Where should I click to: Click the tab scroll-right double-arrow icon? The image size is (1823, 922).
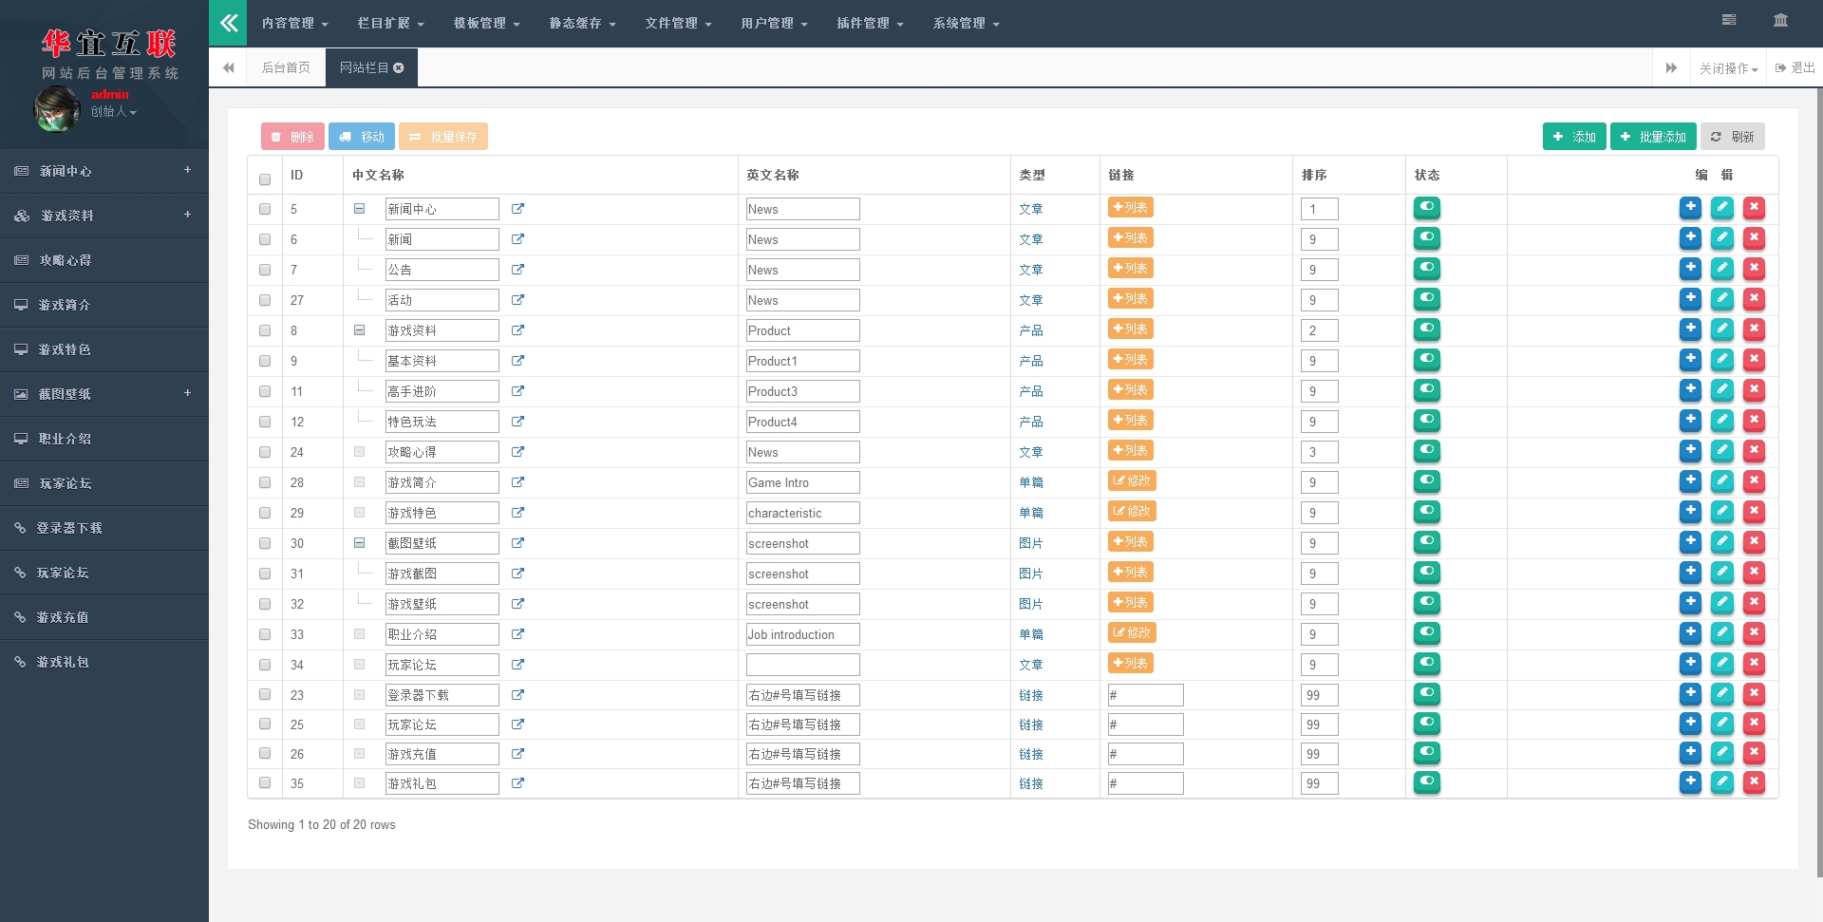pos(1671,68)
